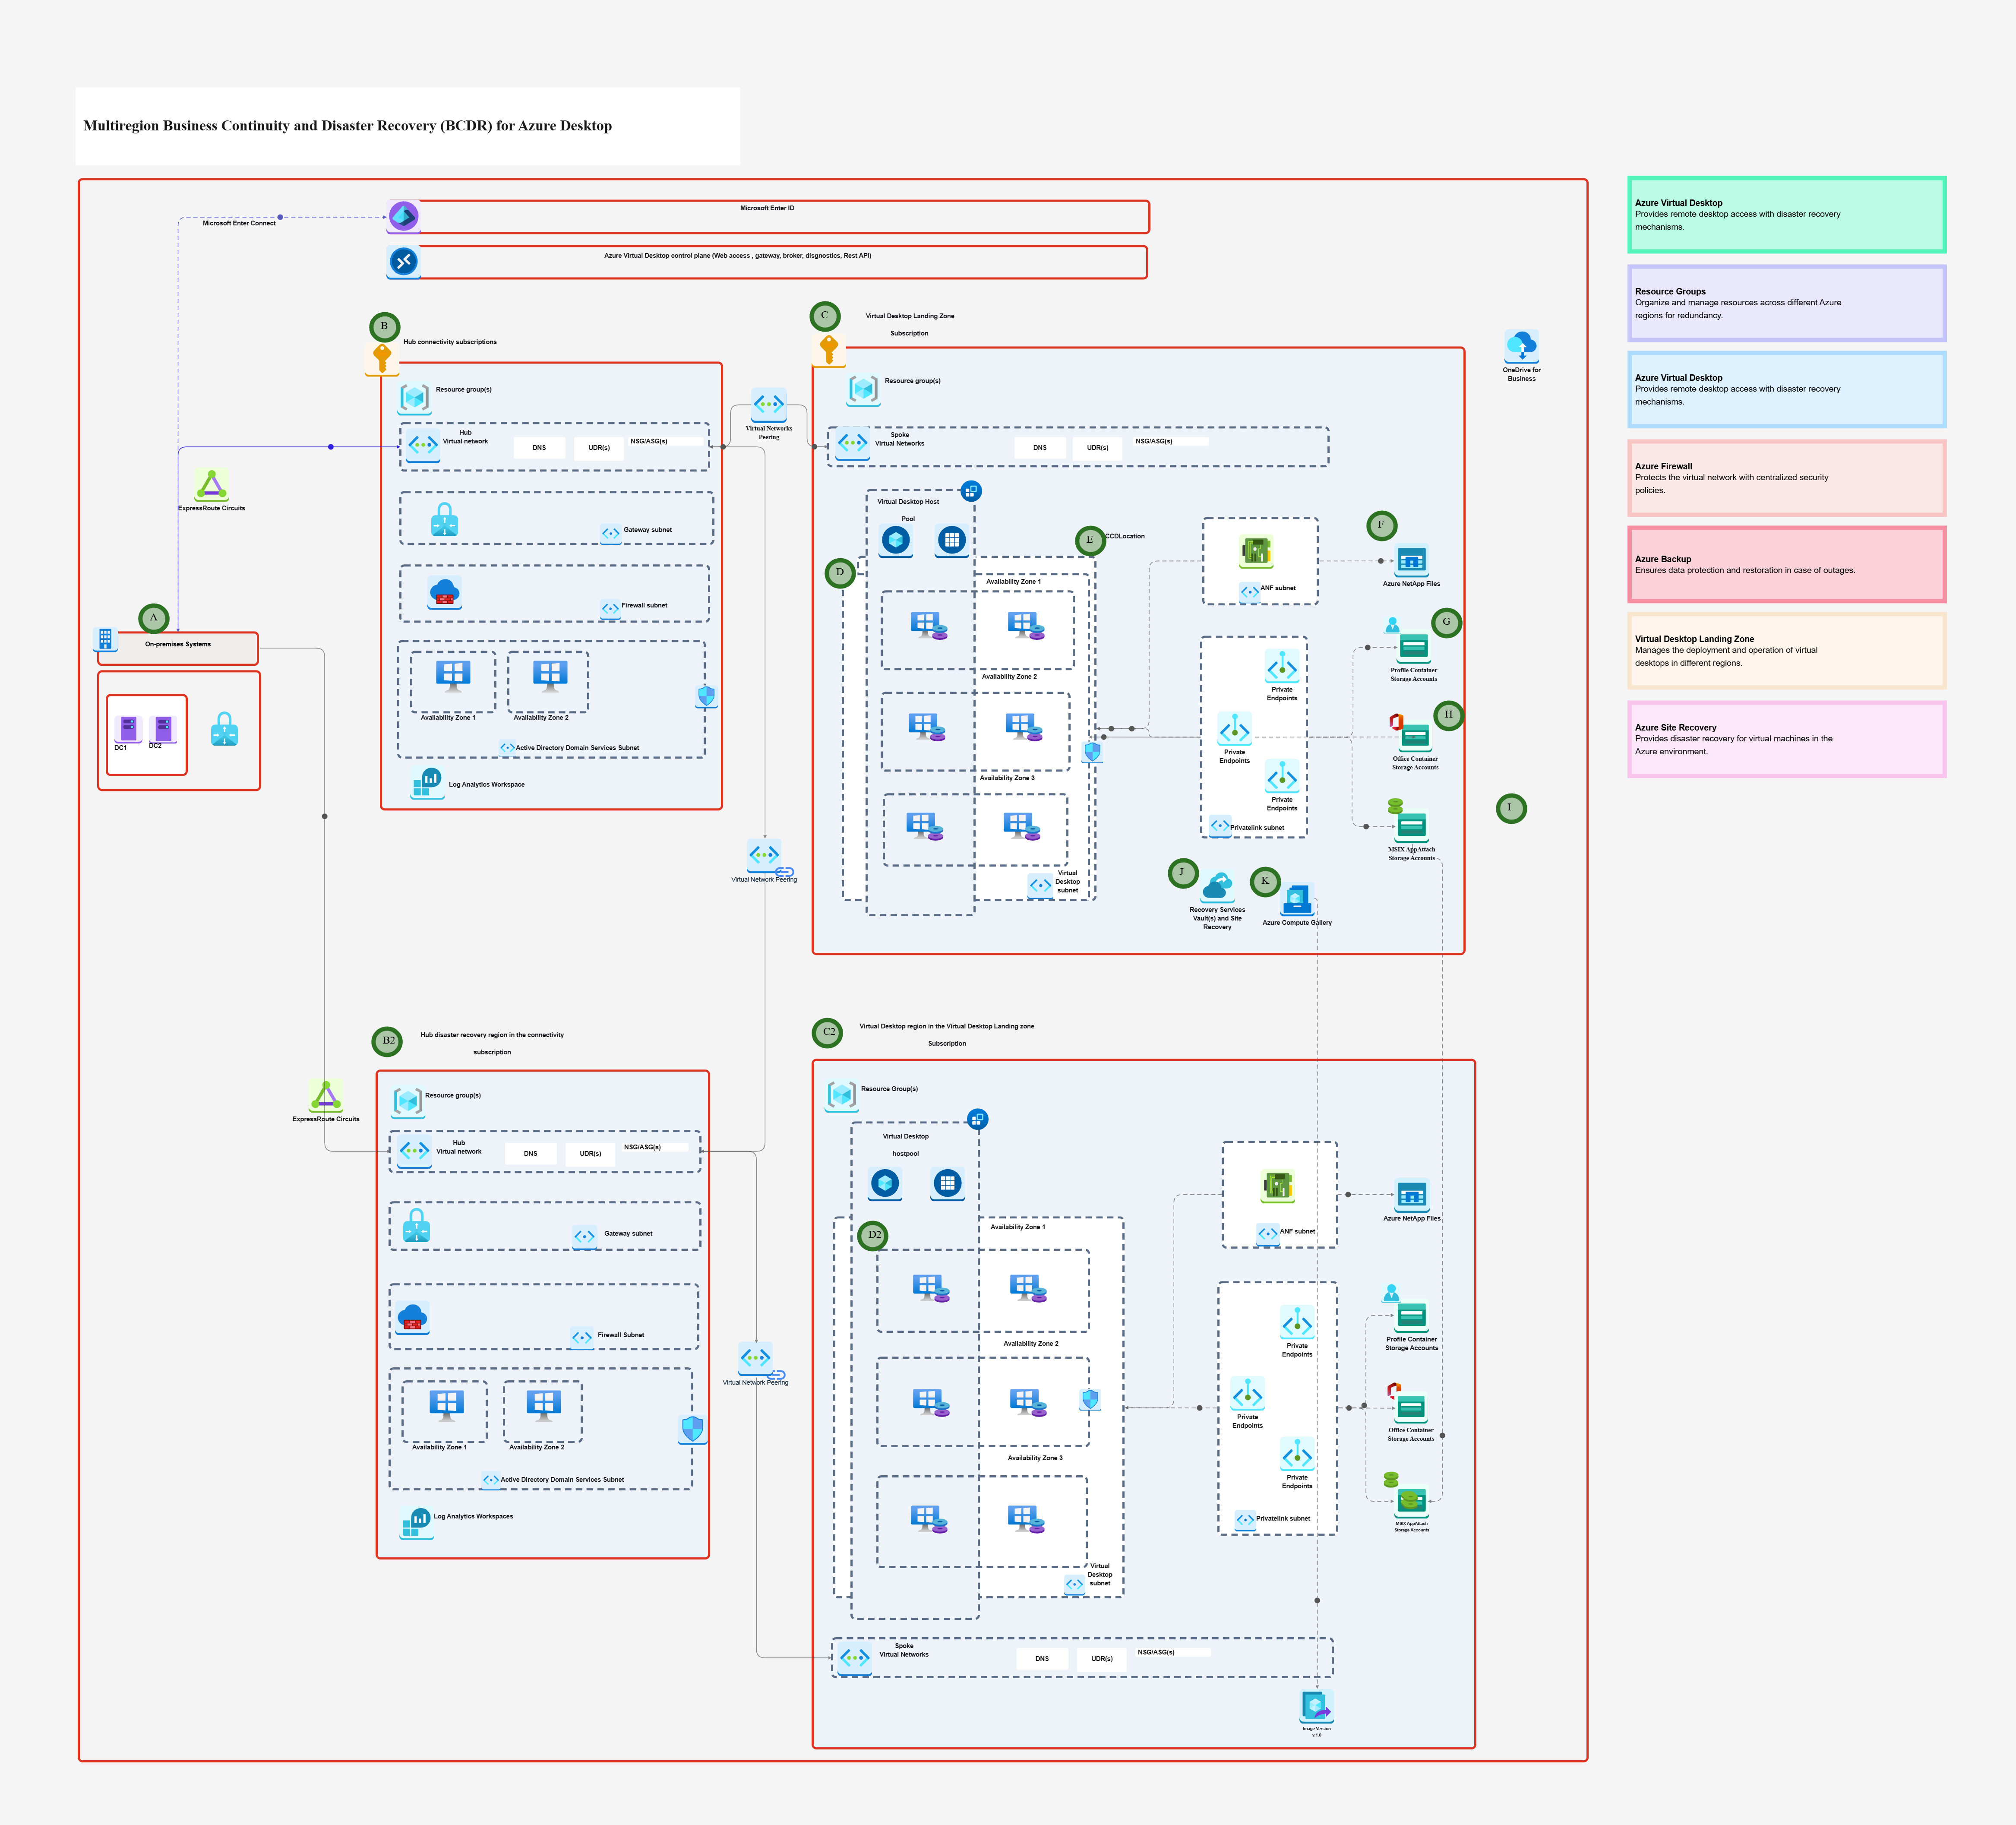The image size is (2016, 1825).
Task: Click the diagram title about Multiregion BCDR
Action: [x=347, y=126]
